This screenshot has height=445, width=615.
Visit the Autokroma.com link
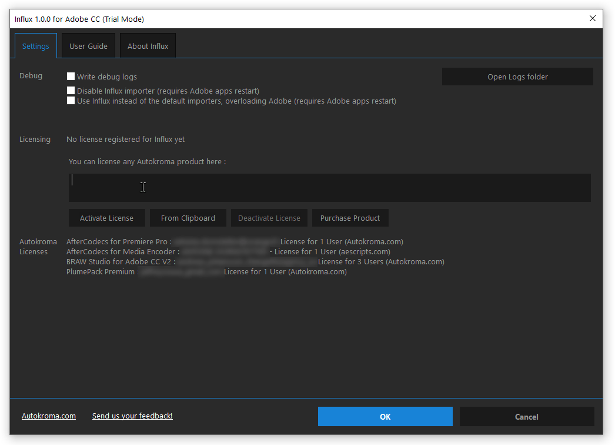pos(49,416)
